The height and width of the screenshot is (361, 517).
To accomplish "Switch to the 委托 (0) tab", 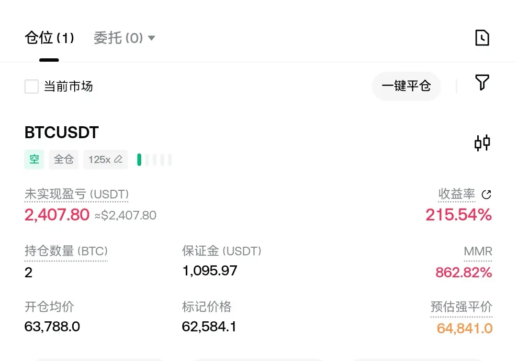I will tap(118, 38).
